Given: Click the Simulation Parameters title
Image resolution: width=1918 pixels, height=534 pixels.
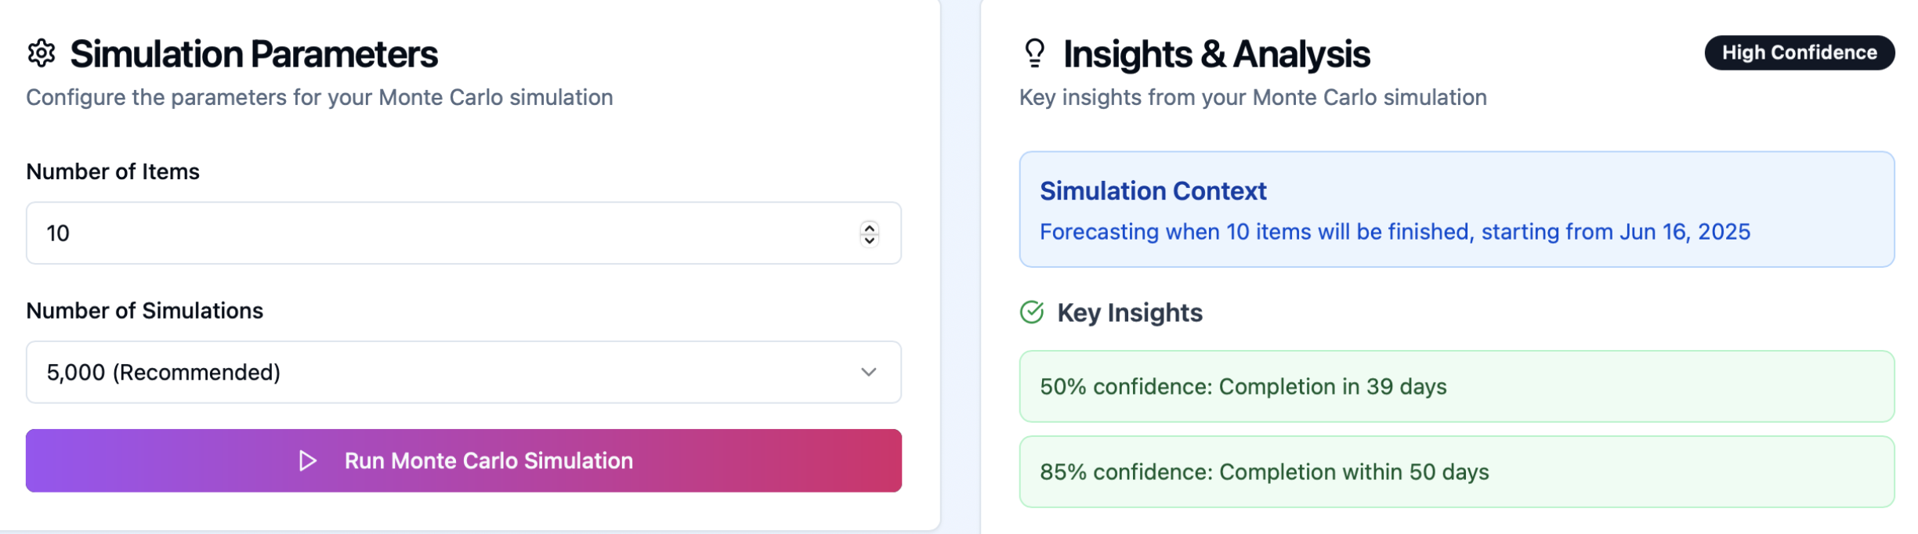Looking at the screenshot, I should point(254,54).
